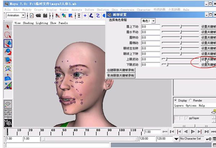Open the layer editor Options menu

191,105
